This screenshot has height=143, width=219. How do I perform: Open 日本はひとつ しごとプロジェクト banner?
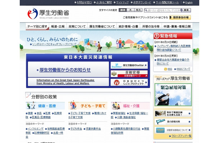129,82
